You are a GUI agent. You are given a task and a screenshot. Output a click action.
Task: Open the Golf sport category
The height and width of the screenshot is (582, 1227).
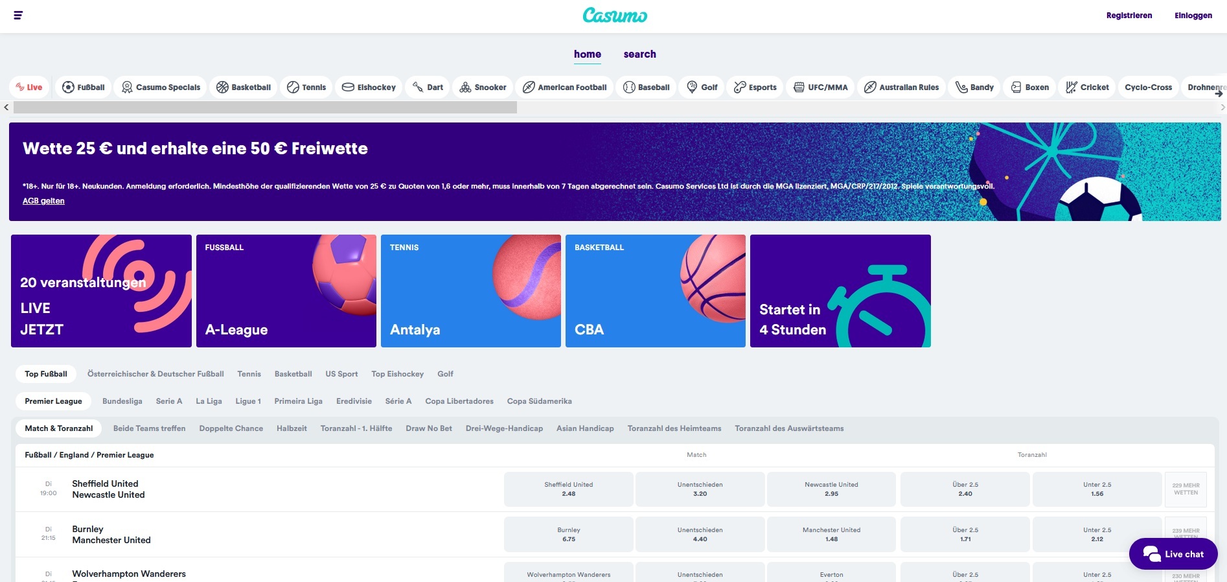click(702, 87)
